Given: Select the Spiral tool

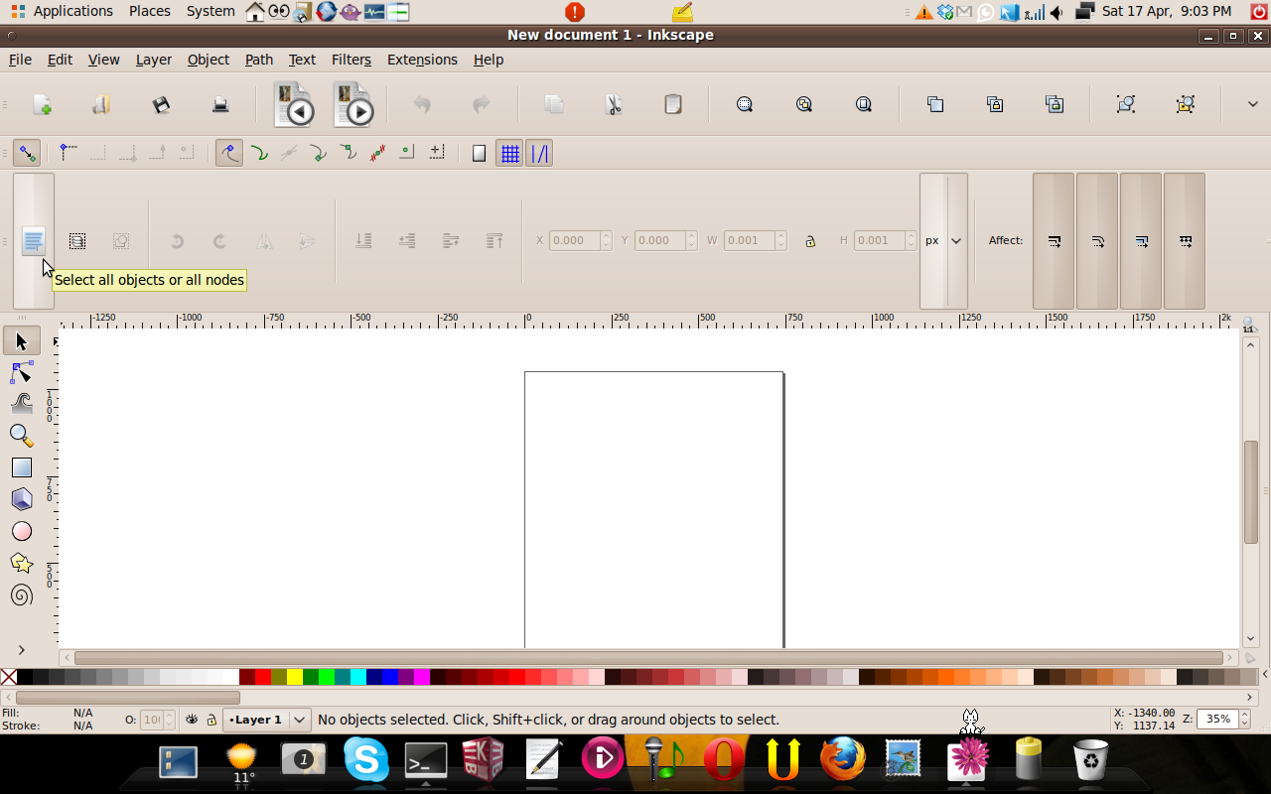Looking at the screenshot, I should tap(22, 595).
